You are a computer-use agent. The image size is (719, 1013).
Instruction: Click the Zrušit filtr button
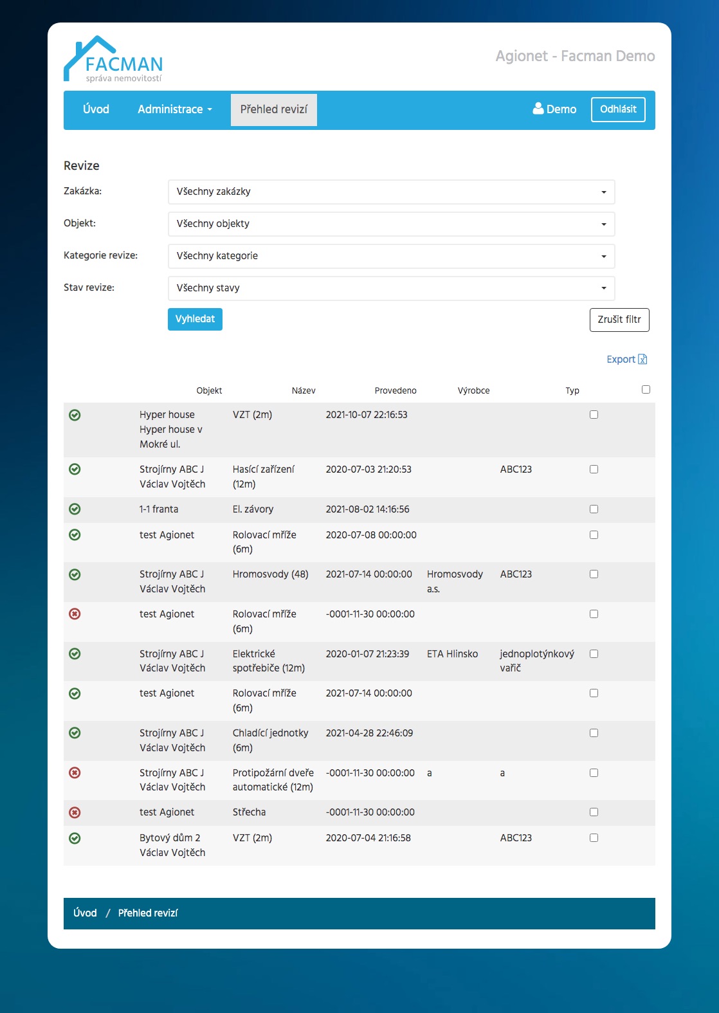619,320
